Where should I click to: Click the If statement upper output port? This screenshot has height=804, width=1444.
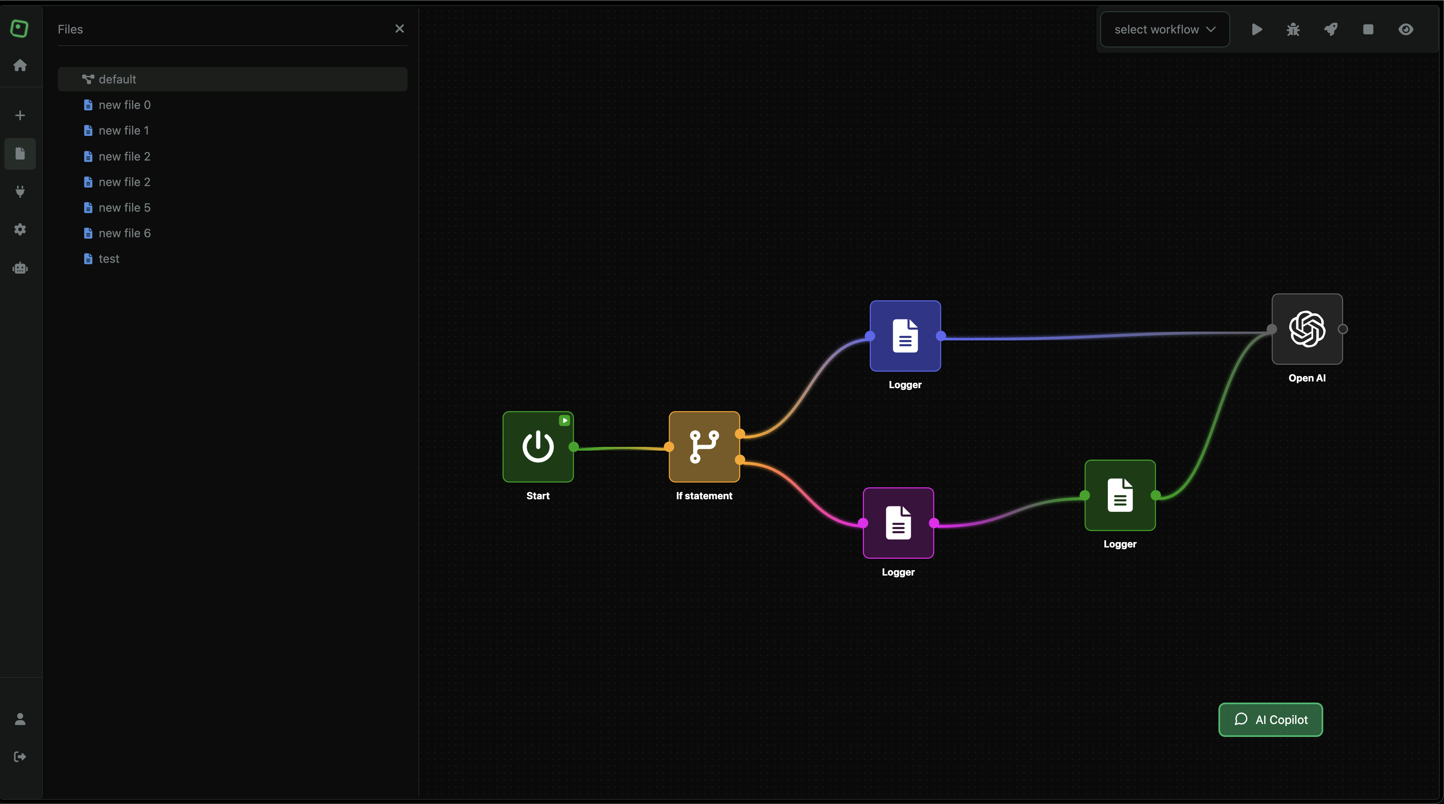tap(740, 434)
